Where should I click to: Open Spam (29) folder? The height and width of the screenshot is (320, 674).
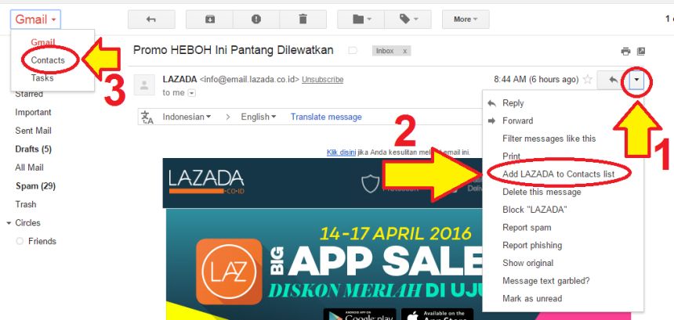pos(35,185)
